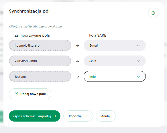
Task: Open the E-mail SARE field selector
Action: tap(115, 45)
